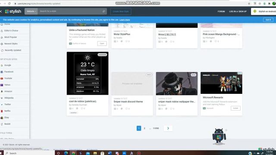This screenshot has height=155, width=276.
Task: Open the FORUM link
Action: 221,12
